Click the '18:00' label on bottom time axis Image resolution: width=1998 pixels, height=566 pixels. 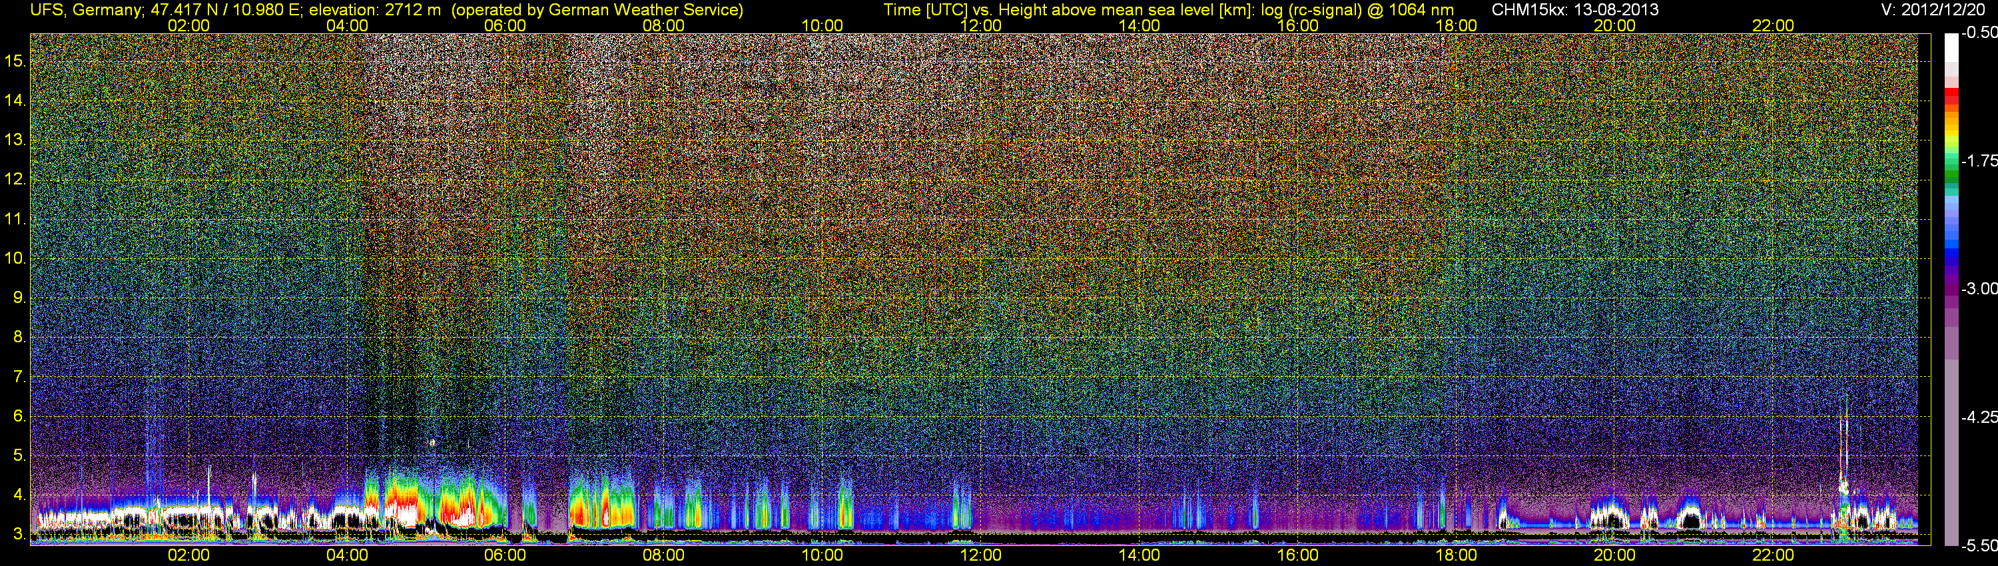coord(1457,555)
